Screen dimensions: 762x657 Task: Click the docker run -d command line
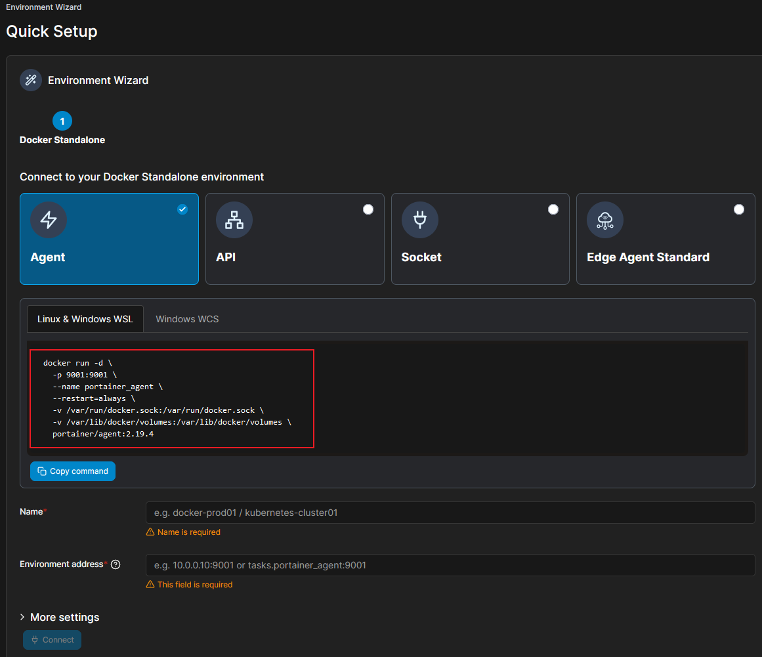point(77,363)
